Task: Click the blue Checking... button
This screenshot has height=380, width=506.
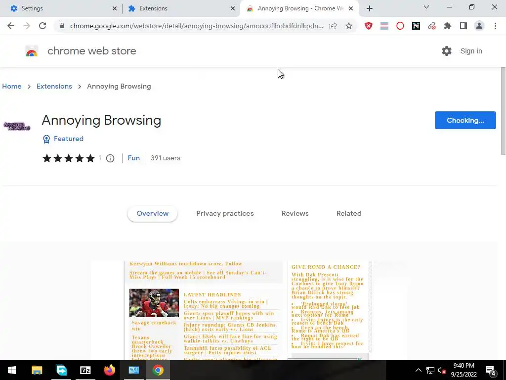Action: pyautogui.click(x=465, y=120)
